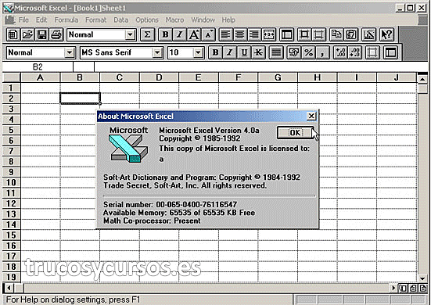
Task: Open the Macro menu
Action: click(x=174, y=20)
